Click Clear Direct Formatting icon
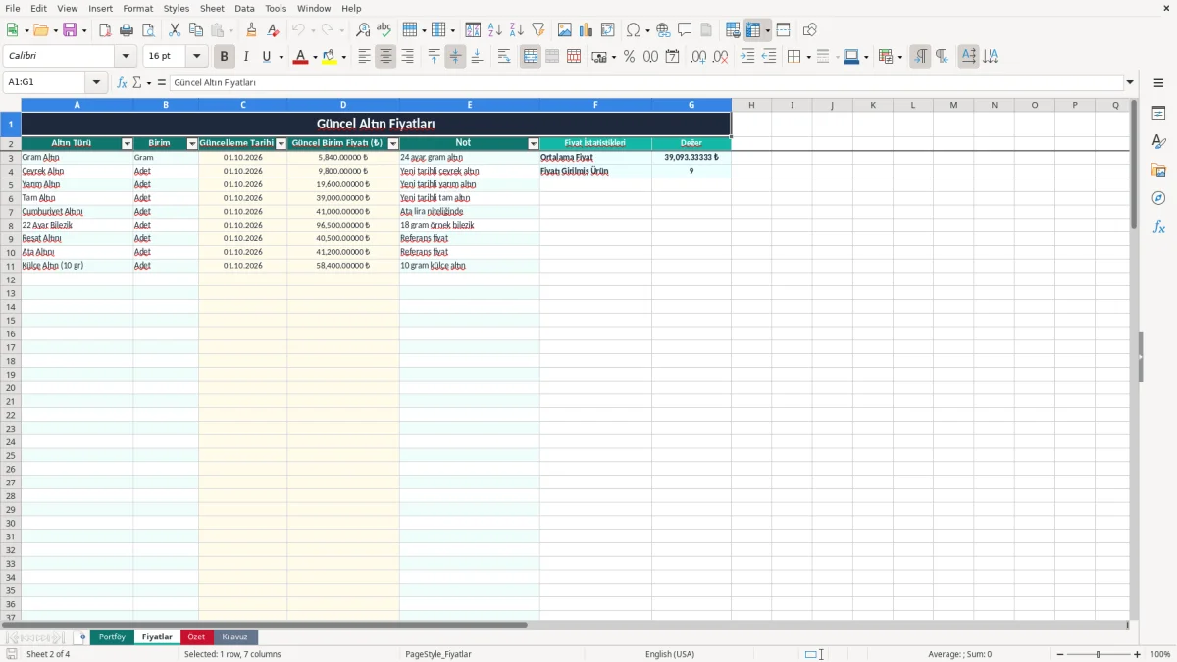The width and height of the screenshot is (1177, 662). click(x=274, y=30)
